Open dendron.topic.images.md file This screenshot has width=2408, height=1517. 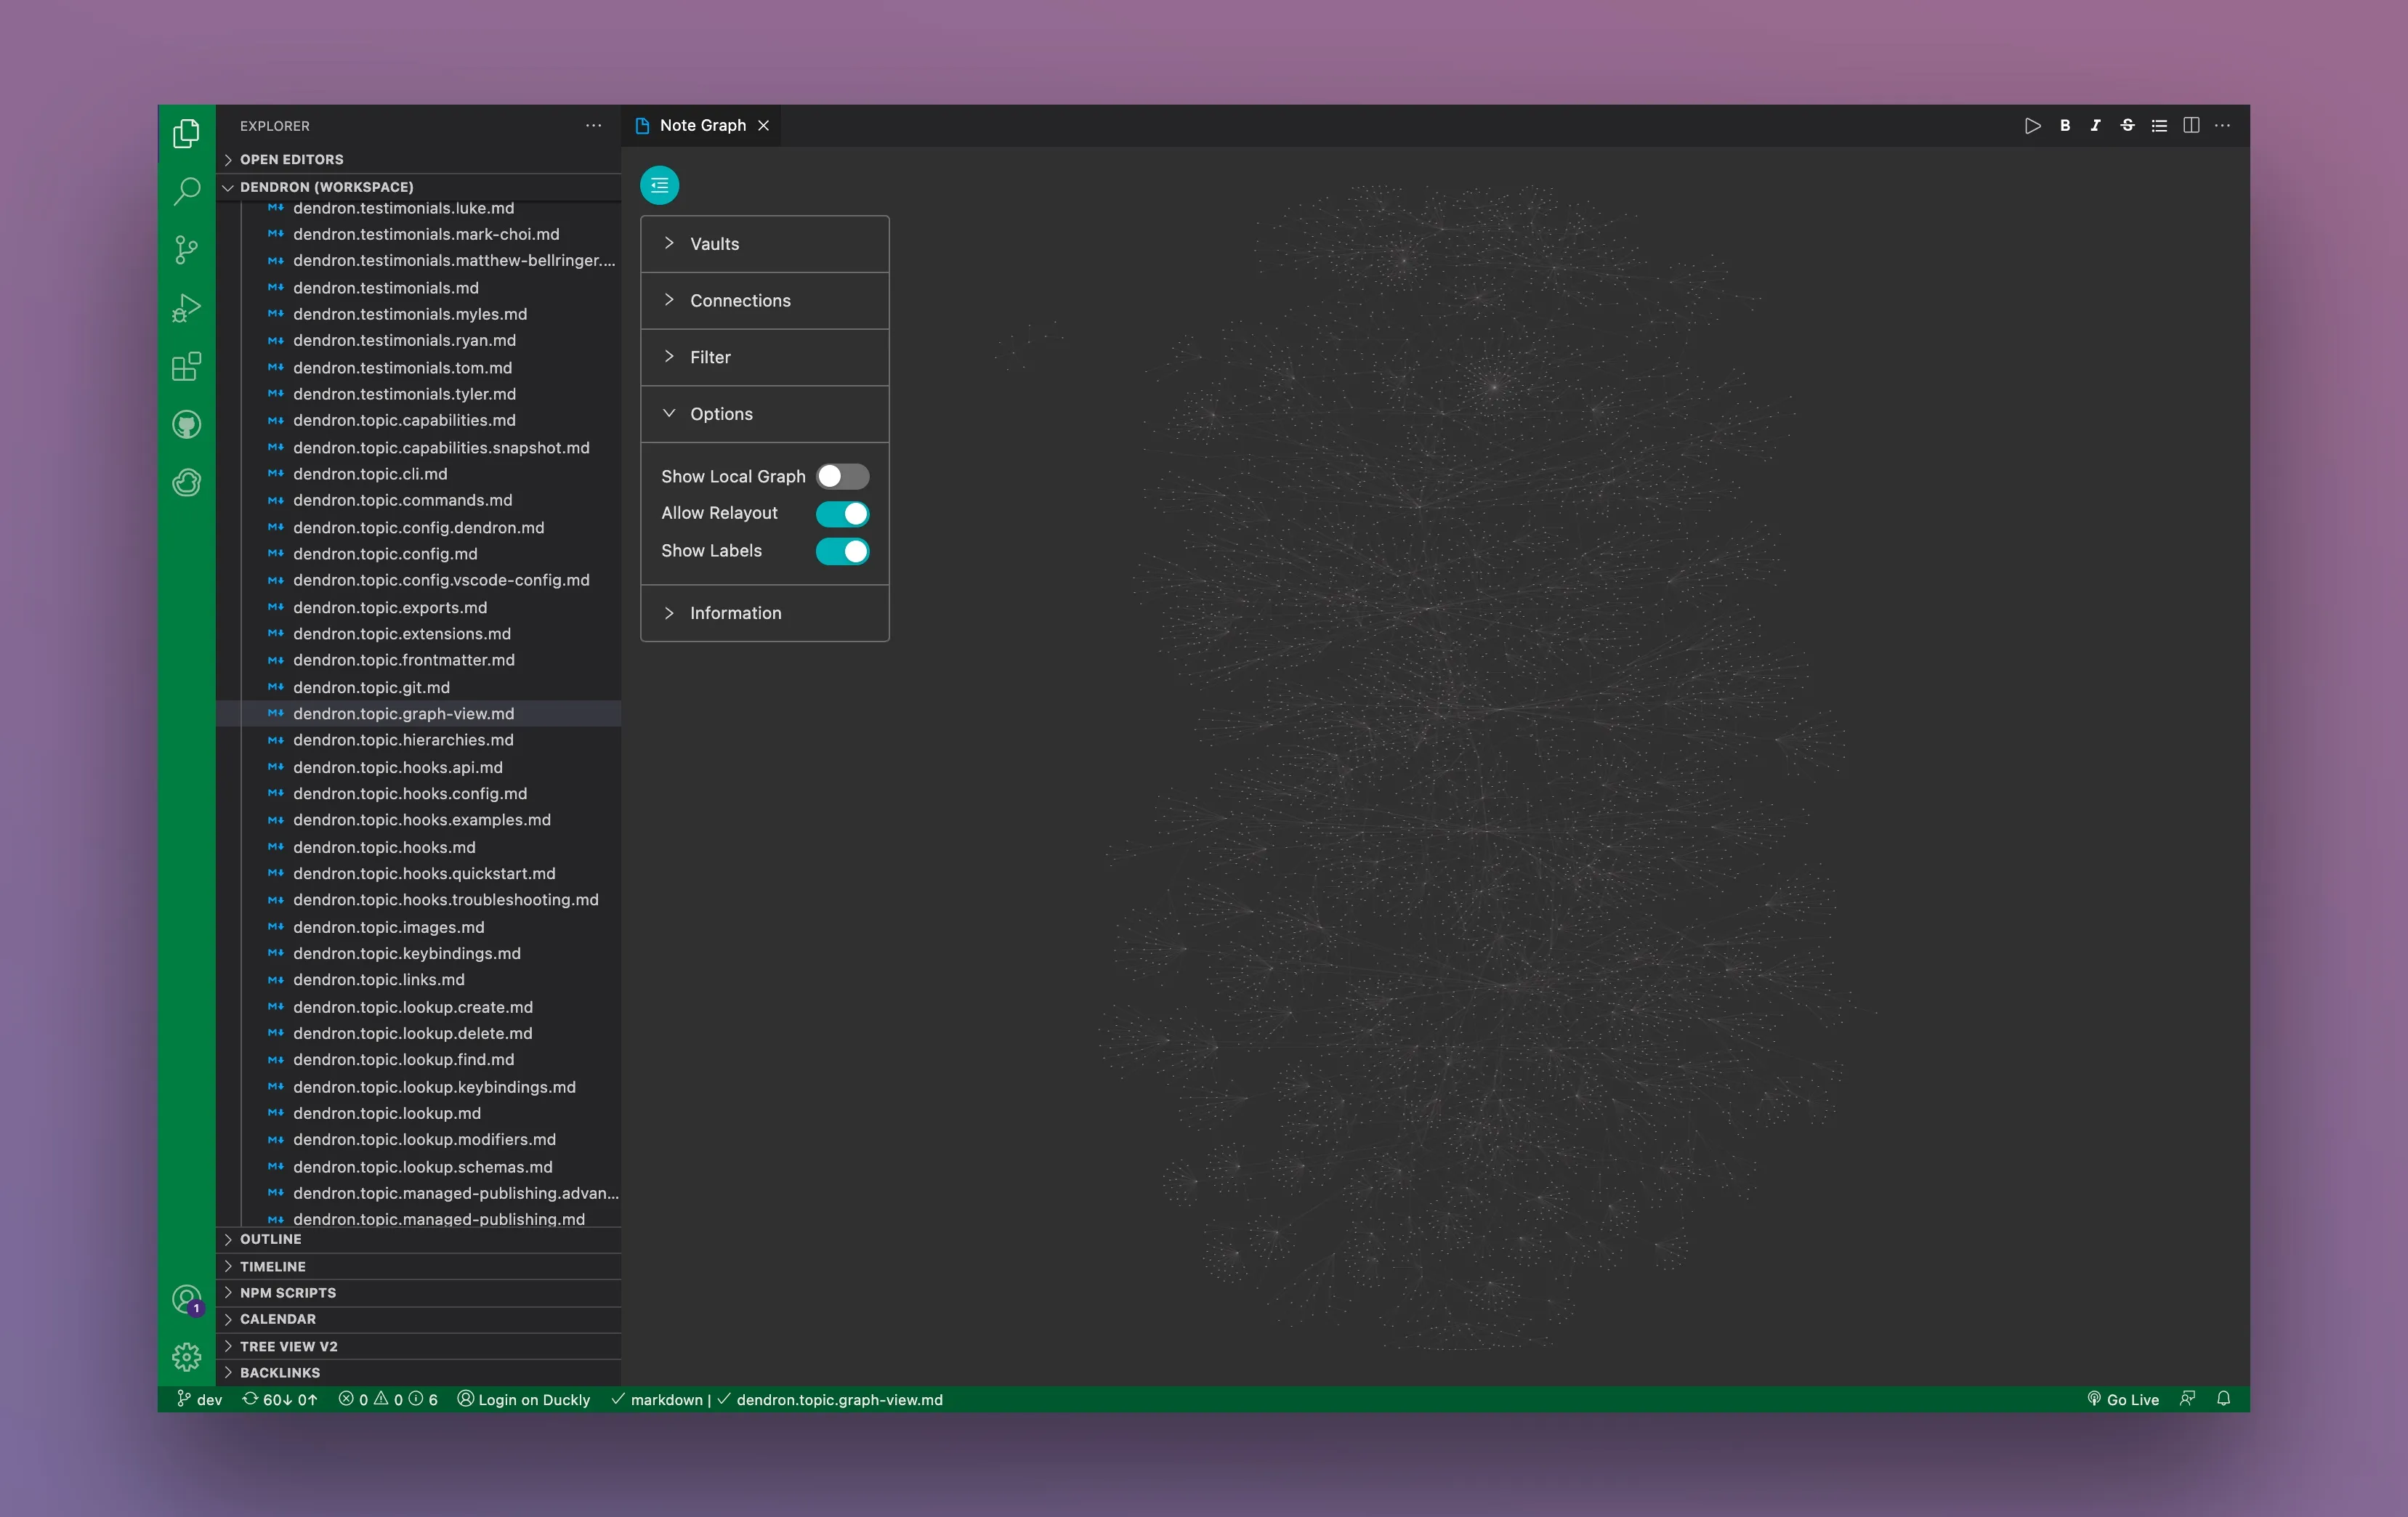tap(418, 927)
